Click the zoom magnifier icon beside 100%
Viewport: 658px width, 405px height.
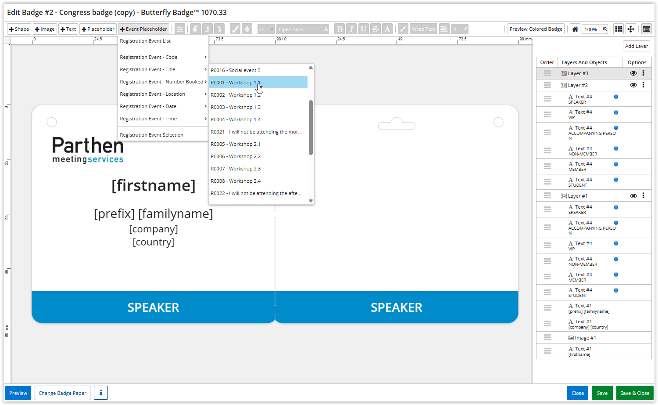click(605, 29)
